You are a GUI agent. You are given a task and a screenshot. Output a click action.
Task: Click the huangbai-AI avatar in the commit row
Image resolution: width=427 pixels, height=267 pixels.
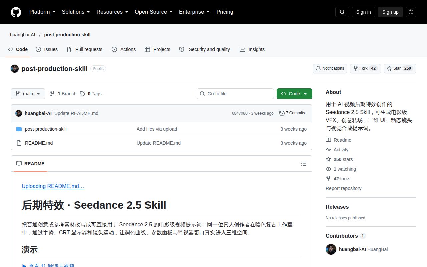pyautogui.click(x=19, y=113)
